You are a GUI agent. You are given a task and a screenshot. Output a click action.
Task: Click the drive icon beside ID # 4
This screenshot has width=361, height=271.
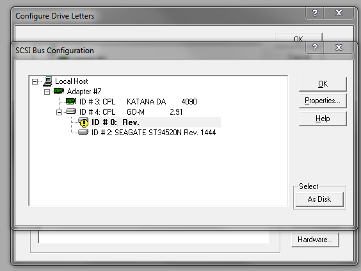(71, 111)
